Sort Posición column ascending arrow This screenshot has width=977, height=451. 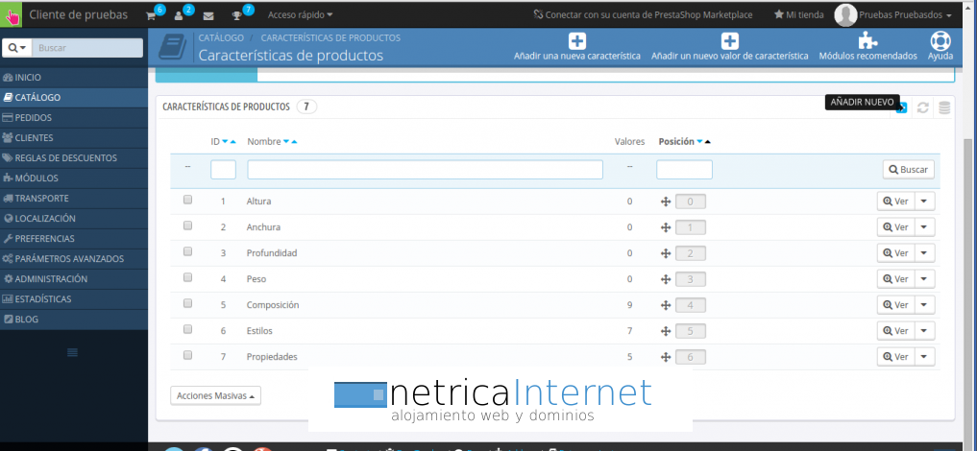tap(707, 142)
